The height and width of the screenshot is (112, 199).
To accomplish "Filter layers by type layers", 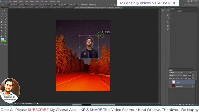I will coord(185,72).
